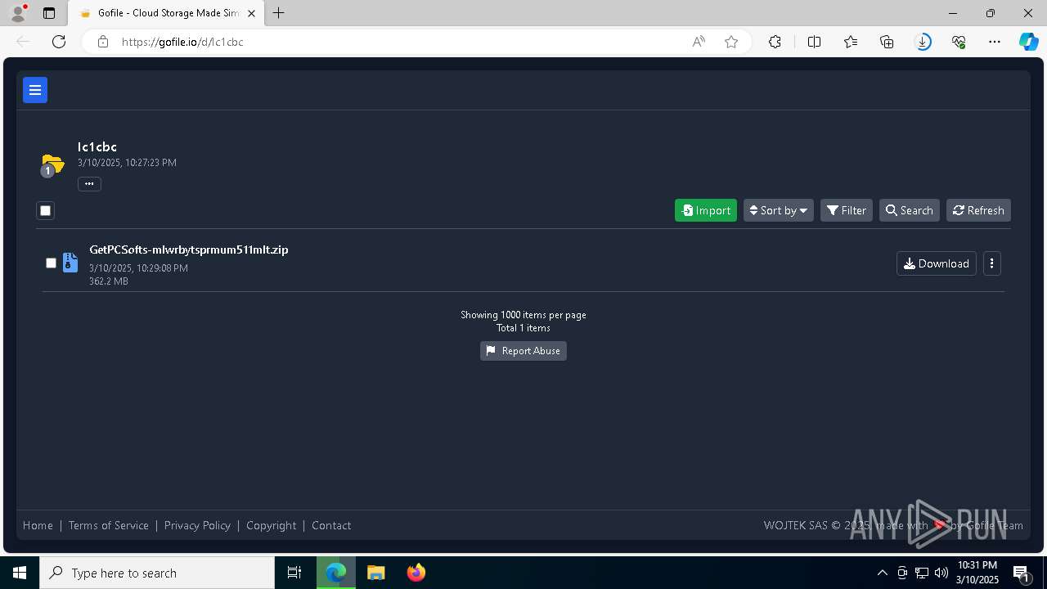
Task: Click the lc1cbc folder icon
Action: click(x=52, y=164)
